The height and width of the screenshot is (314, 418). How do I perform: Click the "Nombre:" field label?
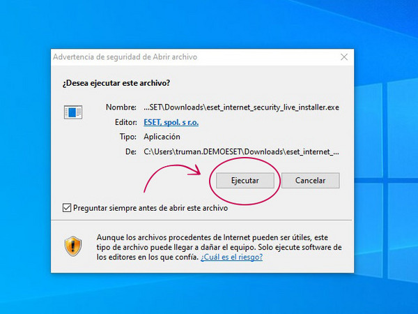[121, 107]
